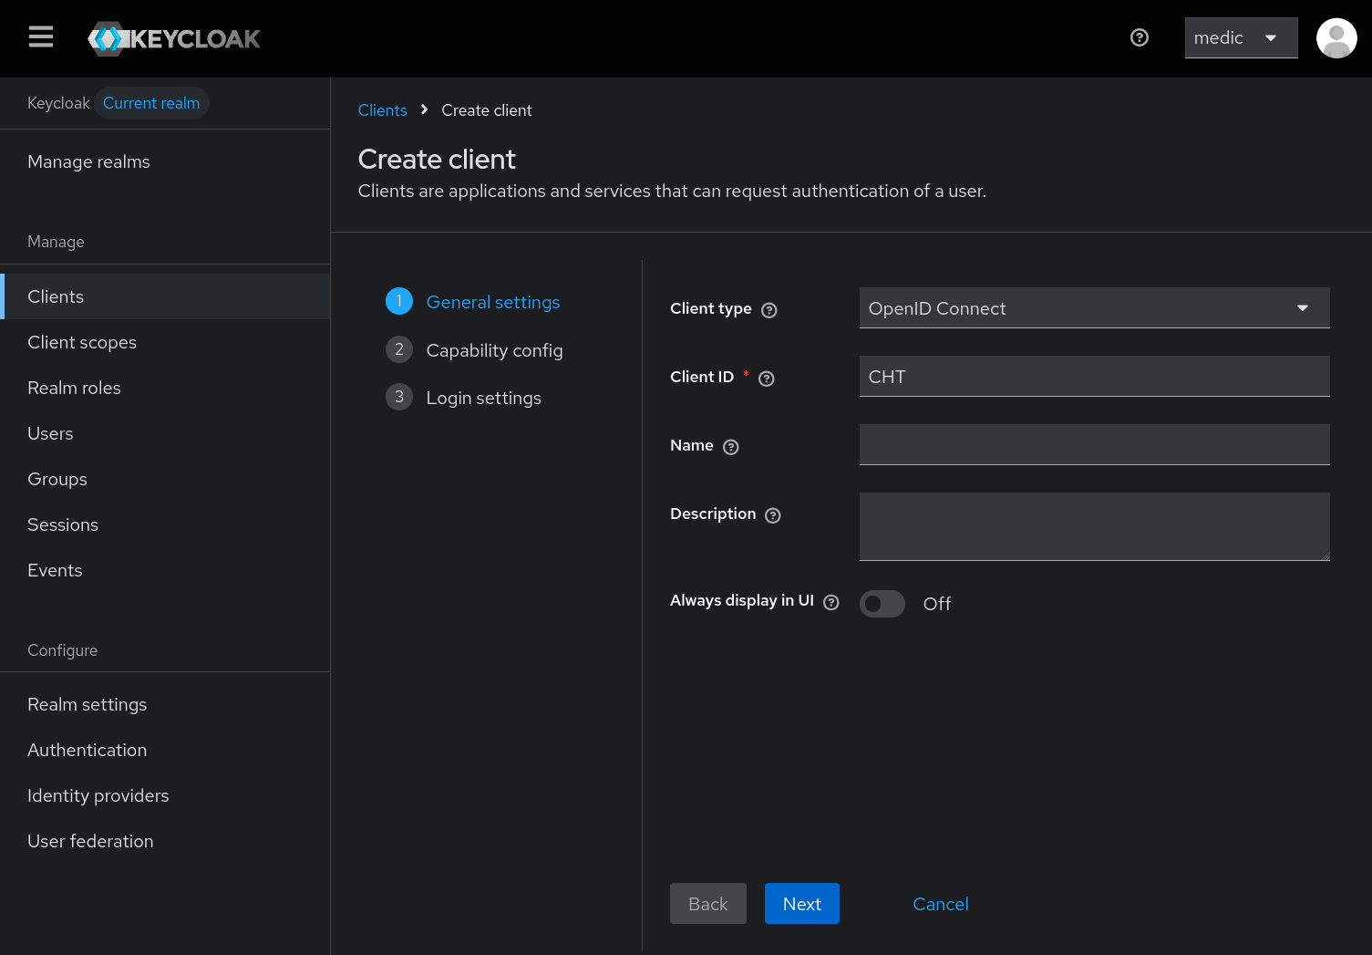Open the help question mark icon in header

[x=1139, y=37]
